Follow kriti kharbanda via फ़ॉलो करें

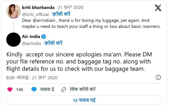[61, 14]
